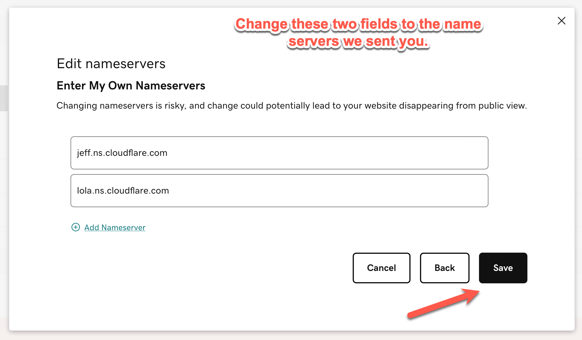Viewport: 582px width, 340px height.
Task: Open the Add Nameserver link
Action: 115,228
